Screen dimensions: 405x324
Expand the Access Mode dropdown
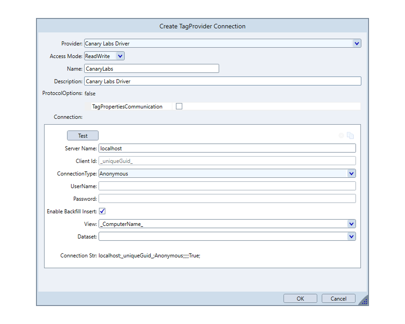coord(120,56)
